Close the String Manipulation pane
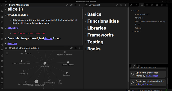The width and height of the screenshot is (172, 91). tap(76, 5)
